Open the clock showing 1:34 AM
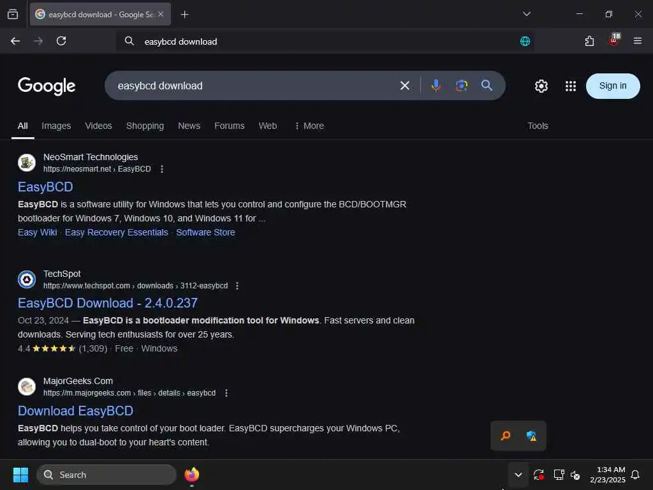 [x=608, y=475]
